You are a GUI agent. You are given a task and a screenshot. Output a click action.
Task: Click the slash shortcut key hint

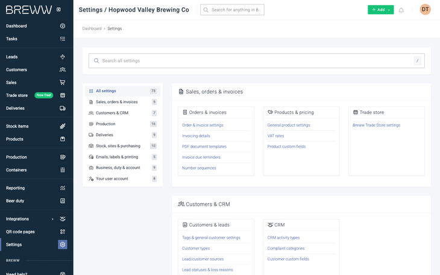tap(417, 61)
